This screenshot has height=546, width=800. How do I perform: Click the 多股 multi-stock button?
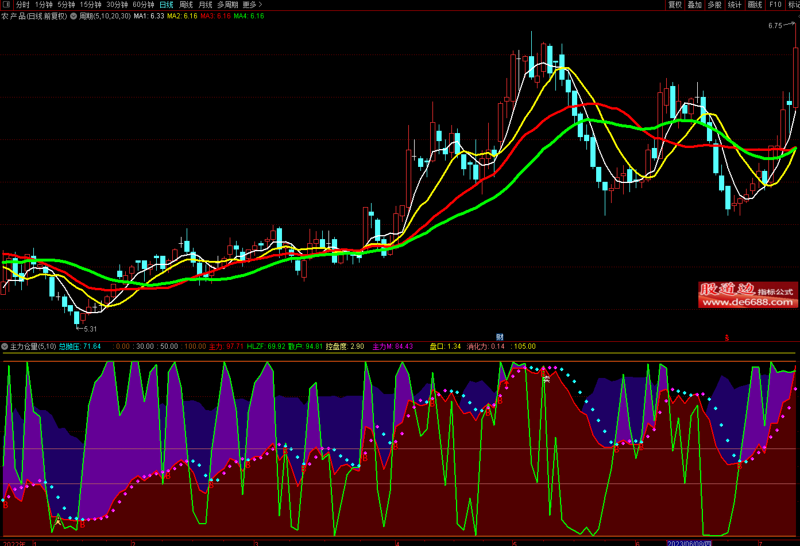click(714, 5)
